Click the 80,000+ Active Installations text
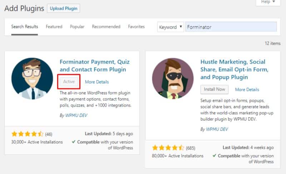This screenshot has width=286, height=174. click(177, 156)
